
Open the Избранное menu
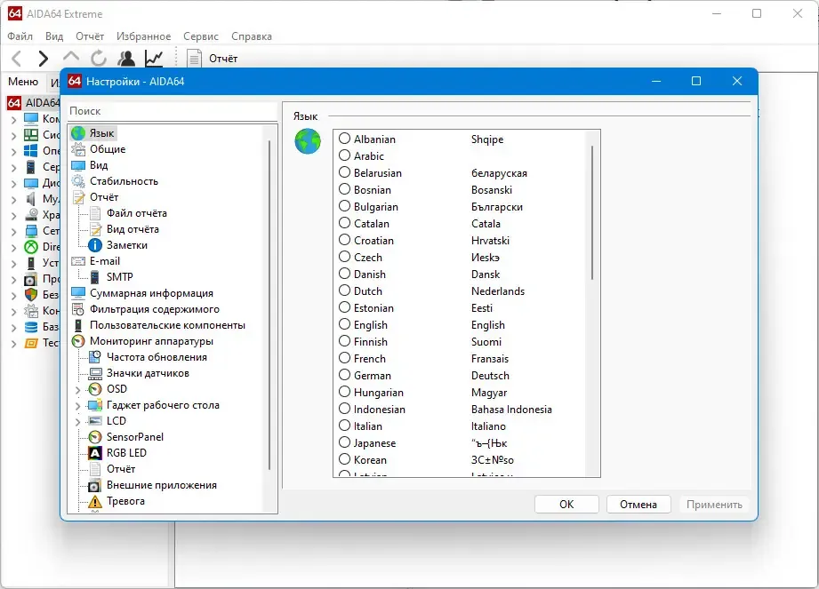coord(143,36)
